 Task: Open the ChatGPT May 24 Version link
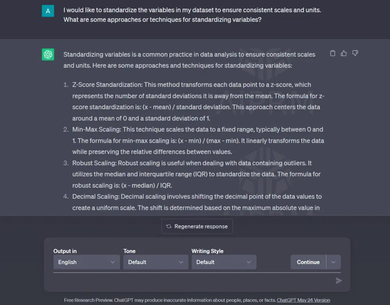point(303,300)
